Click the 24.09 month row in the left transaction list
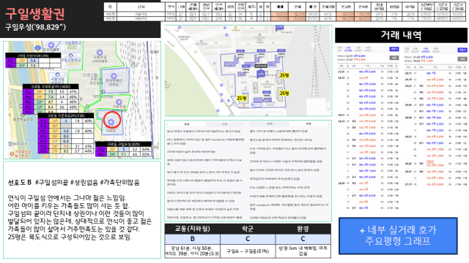 tap(369, 183)
